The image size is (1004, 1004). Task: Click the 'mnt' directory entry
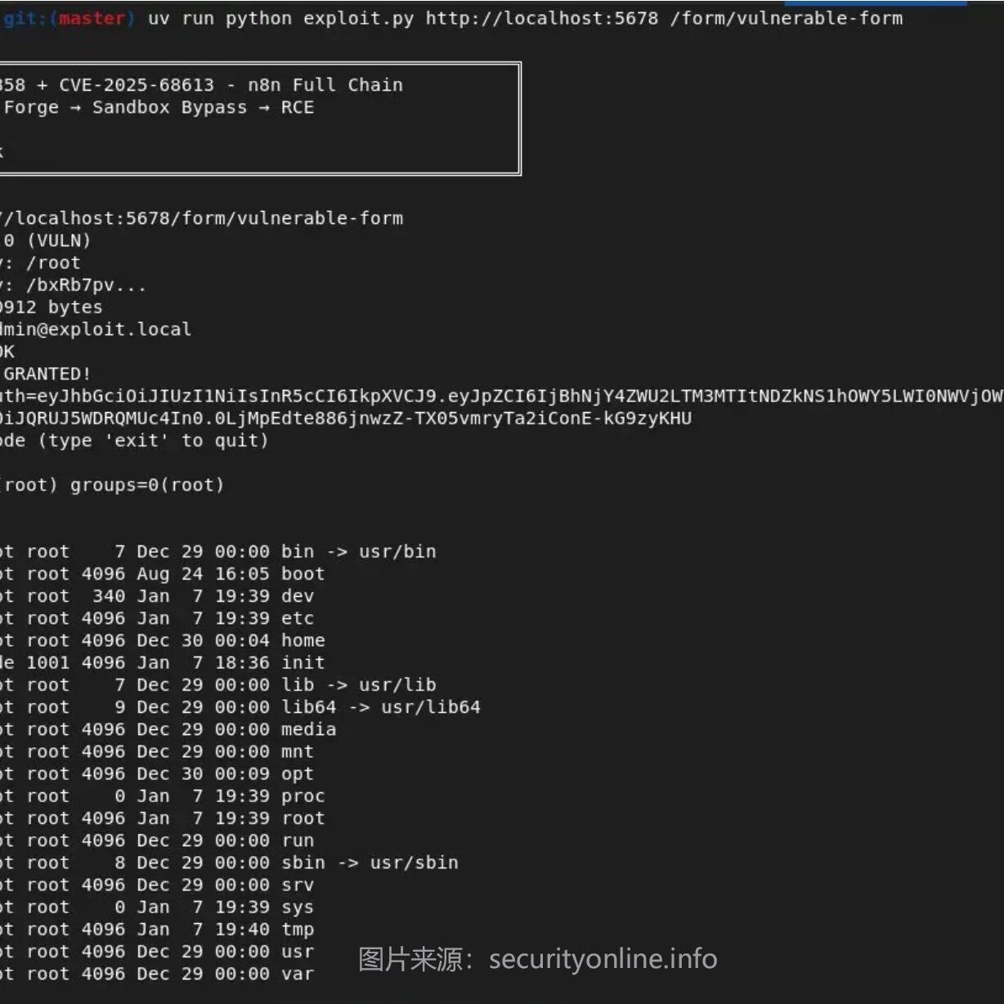[298, 751]
